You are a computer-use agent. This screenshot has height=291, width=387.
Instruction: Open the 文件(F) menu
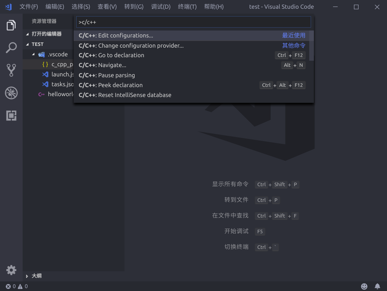coord(29,7)
